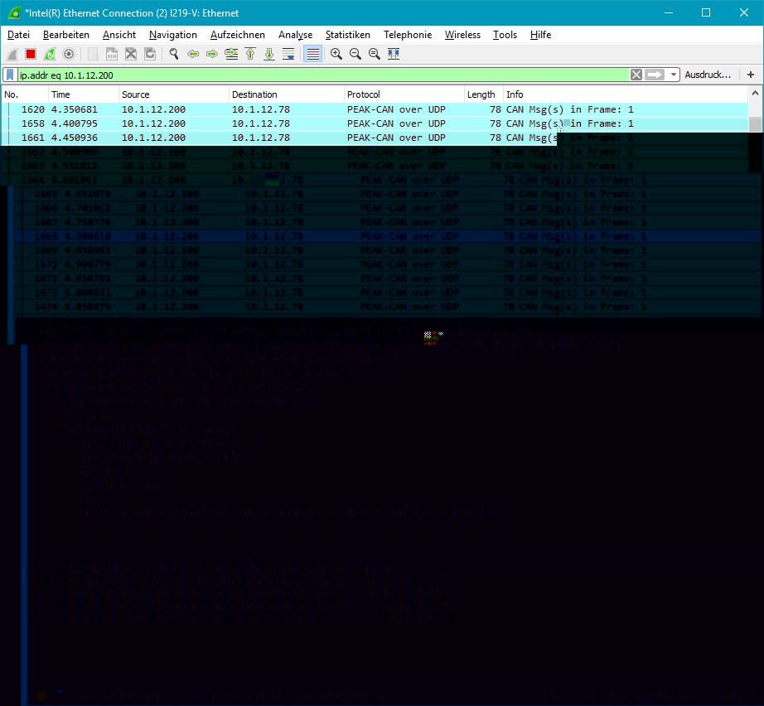Restart the current capture

pos(50,54)
